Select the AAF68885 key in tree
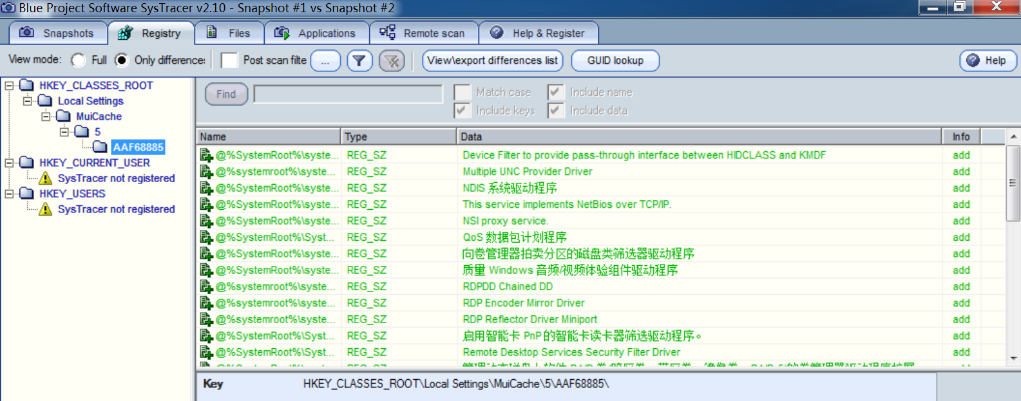The height and width of the screenshot is (401, 1021). click(138, 147)
